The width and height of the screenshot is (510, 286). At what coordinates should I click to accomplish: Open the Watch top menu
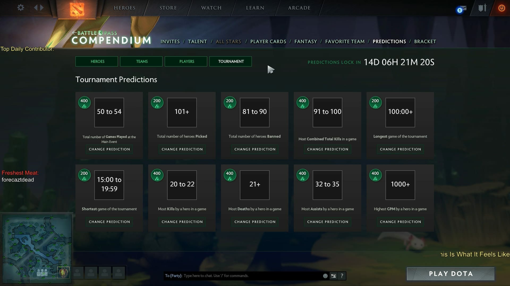211,8
